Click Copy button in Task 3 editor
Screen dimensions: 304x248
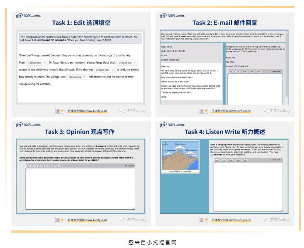pyautogui.click(x=29, y=166)
